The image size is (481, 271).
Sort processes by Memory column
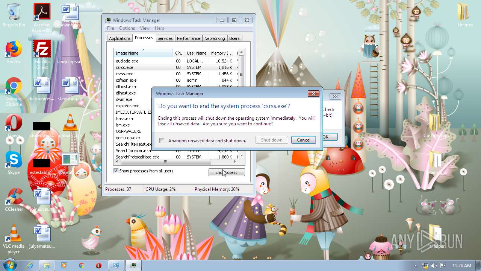(222, 53)
